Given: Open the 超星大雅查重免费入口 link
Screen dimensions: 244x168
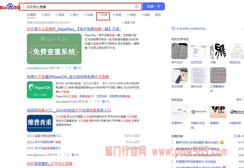Looking at the screenshot, I should pyautogui.click(x=48, y=136).
